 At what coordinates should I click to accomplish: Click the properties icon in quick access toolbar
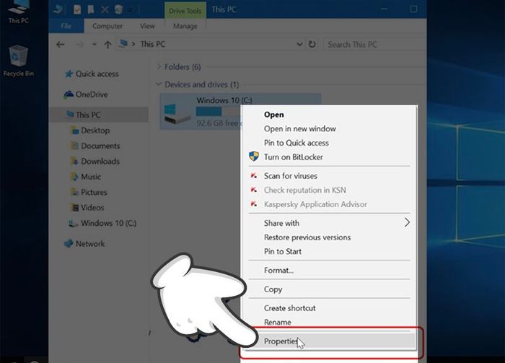(77, 9)
